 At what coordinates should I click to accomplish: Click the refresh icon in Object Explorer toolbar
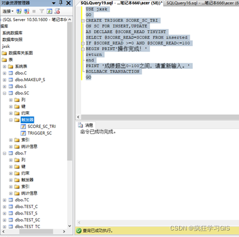click(49, 11)
